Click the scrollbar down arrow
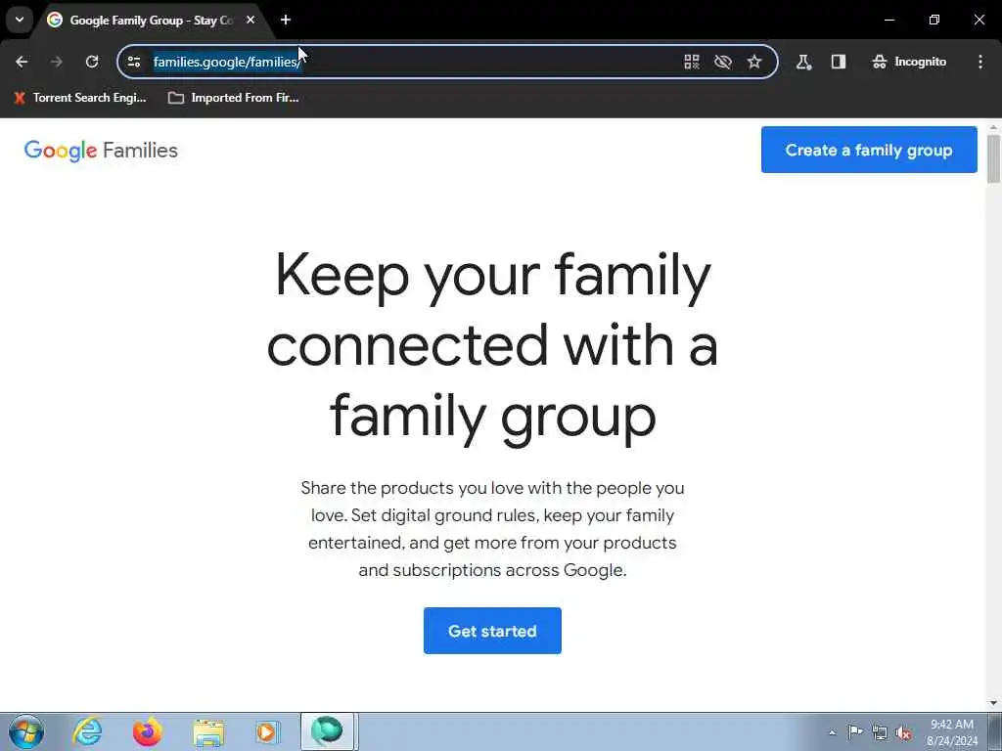 click(993, 703)
